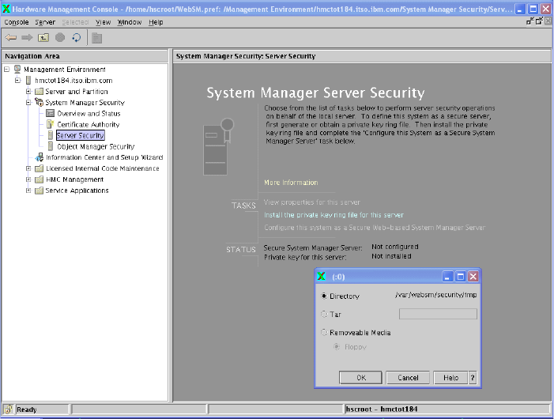This screenshot has width=554, height=419.
Task: Click the X logo in dialog title bar
Action: 321,276
